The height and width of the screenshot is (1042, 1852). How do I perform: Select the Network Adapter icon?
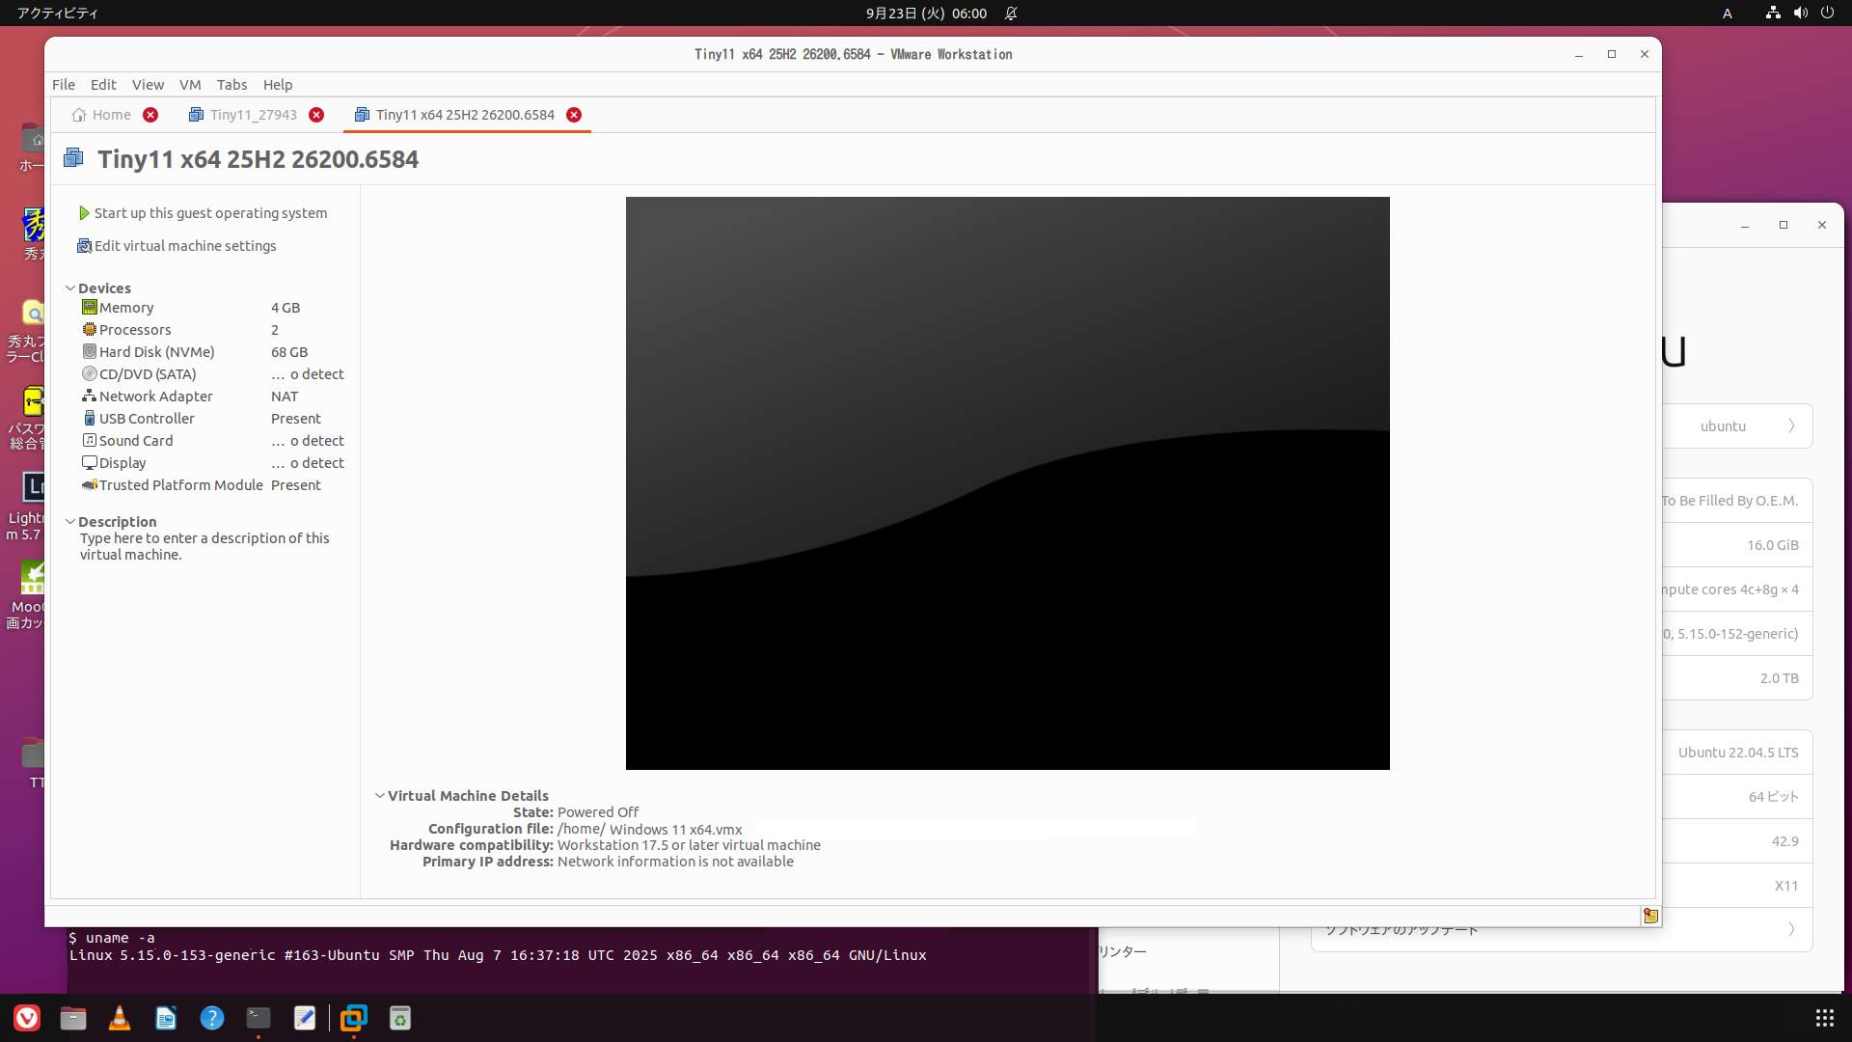point(89,396)
